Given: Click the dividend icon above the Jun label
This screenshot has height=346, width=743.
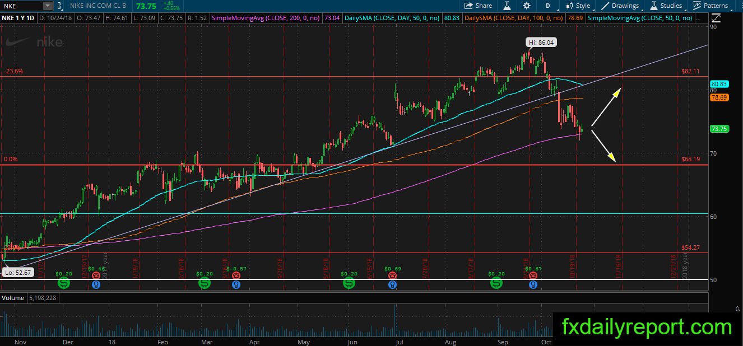Looking at the screenshot, I should (349, 284).
